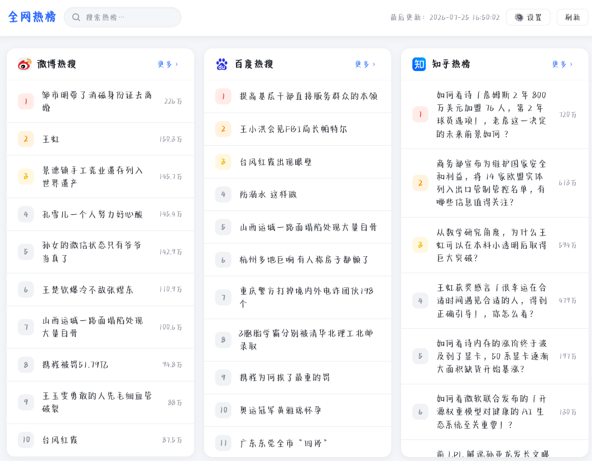Open Baidu topic 携程为何挨了最重的罚
592x461 pixels.
pyautogui.click(x=297, y=377)
